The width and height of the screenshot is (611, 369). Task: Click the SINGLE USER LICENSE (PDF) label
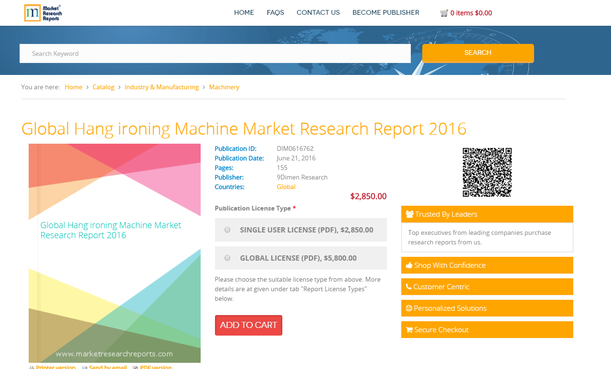click(307, 230)
